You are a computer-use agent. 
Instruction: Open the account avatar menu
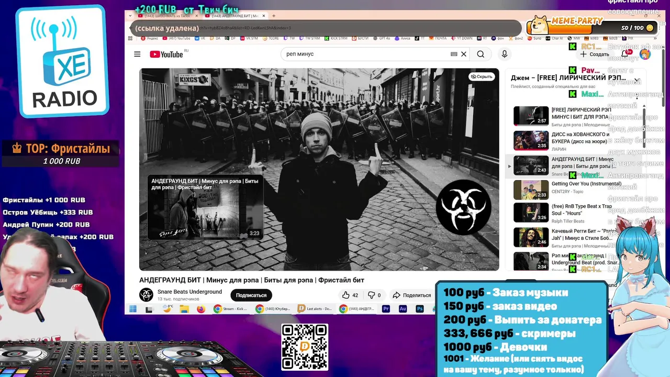click(645, 54)
